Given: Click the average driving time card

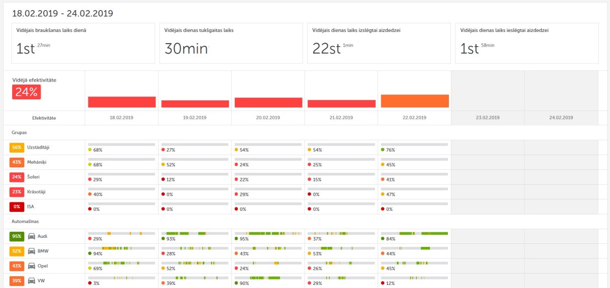Looking at the screenshot, I should (x=82, y=43).
